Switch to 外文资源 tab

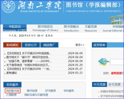(x=114, y=85)
